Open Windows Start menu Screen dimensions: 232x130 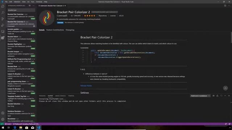(x=3, y=127)
